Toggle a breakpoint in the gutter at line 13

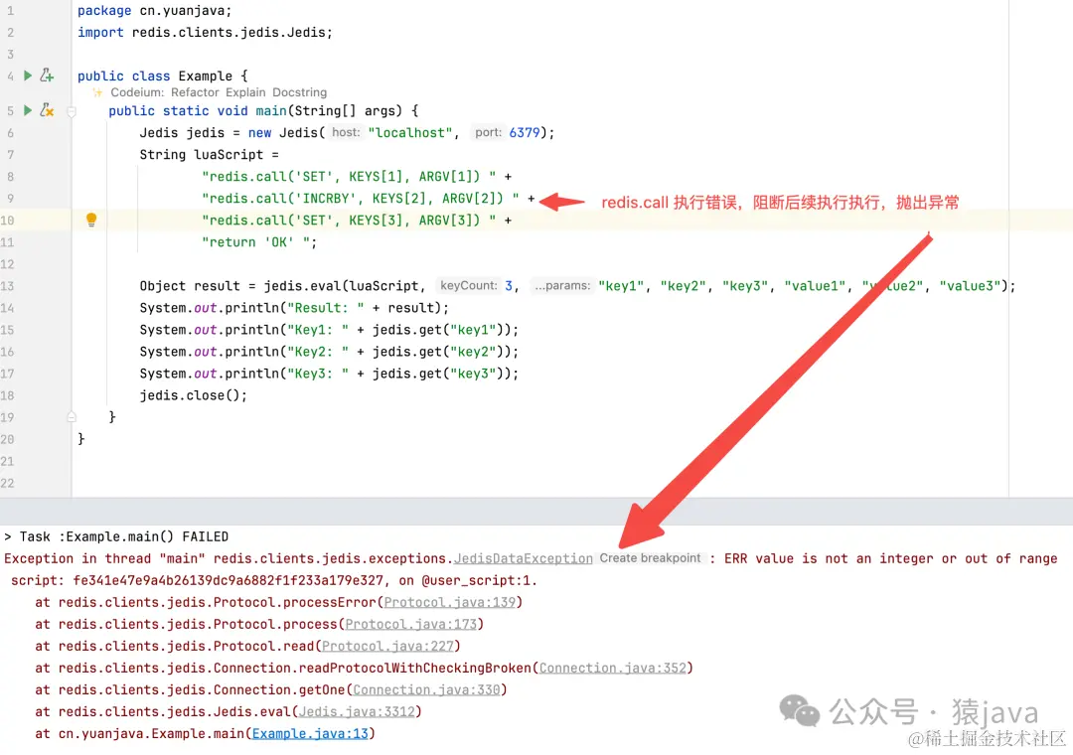(50, 285)
